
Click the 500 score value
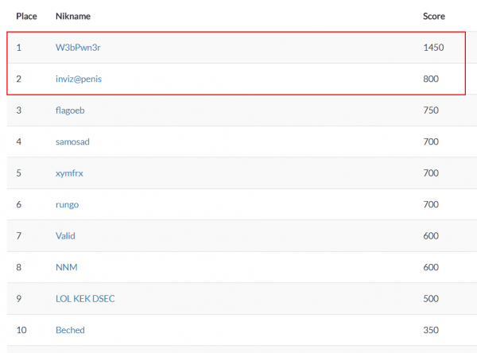431,299
